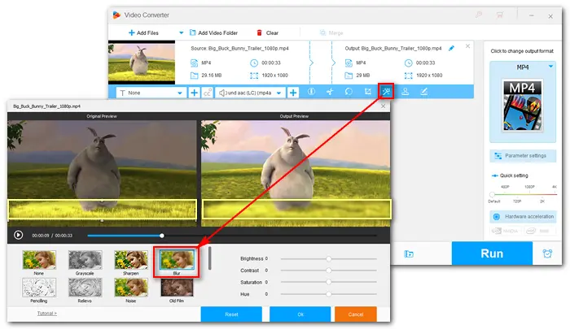Open the output folder icon beside Run
570x329 pixels.
coord(409,254)
